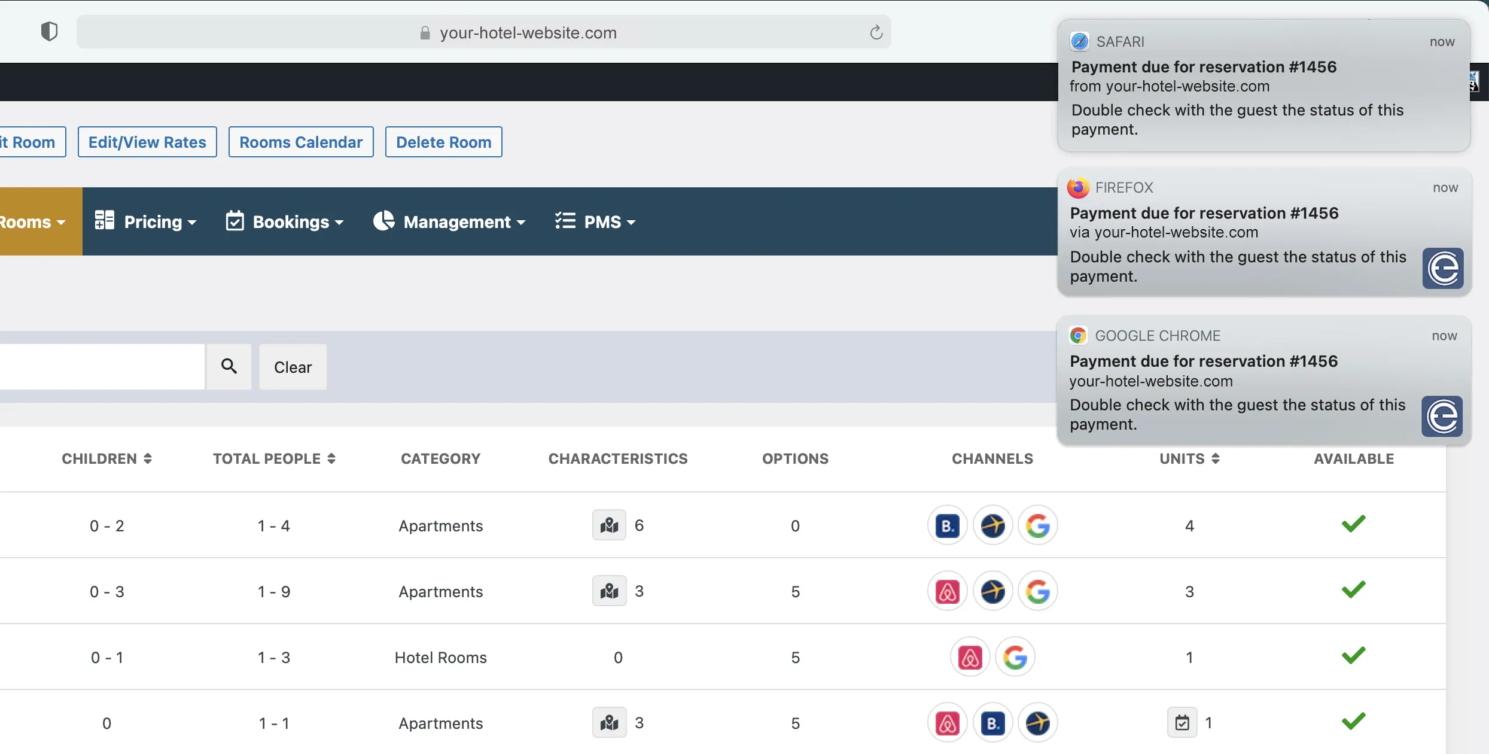Click the Booking.com channel icon in first Apartments row

[946, 525]
